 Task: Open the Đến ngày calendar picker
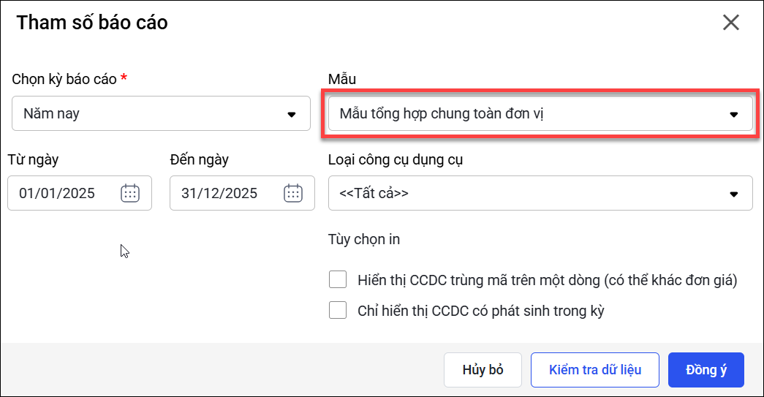[293, 193]
